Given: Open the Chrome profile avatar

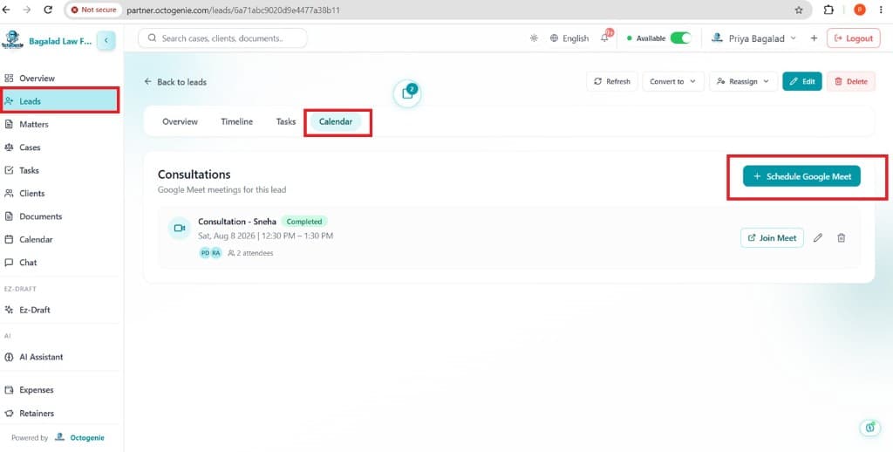Looking at the screenshot, I should tap(859, 10).
